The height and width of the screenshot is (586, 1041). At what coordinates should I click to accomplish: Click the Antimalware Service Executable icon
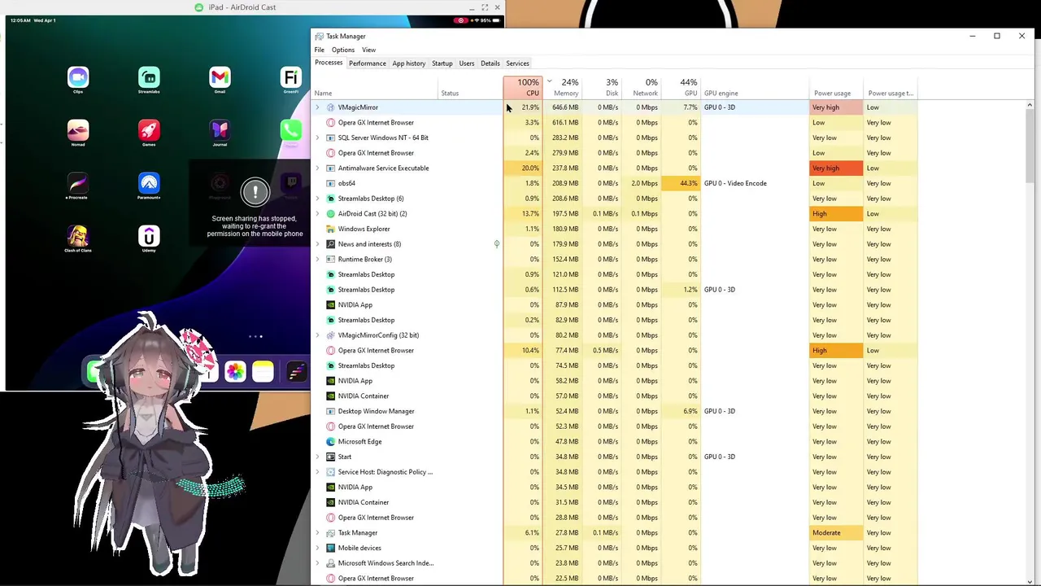pyautogui.click(x=330, y=168)
